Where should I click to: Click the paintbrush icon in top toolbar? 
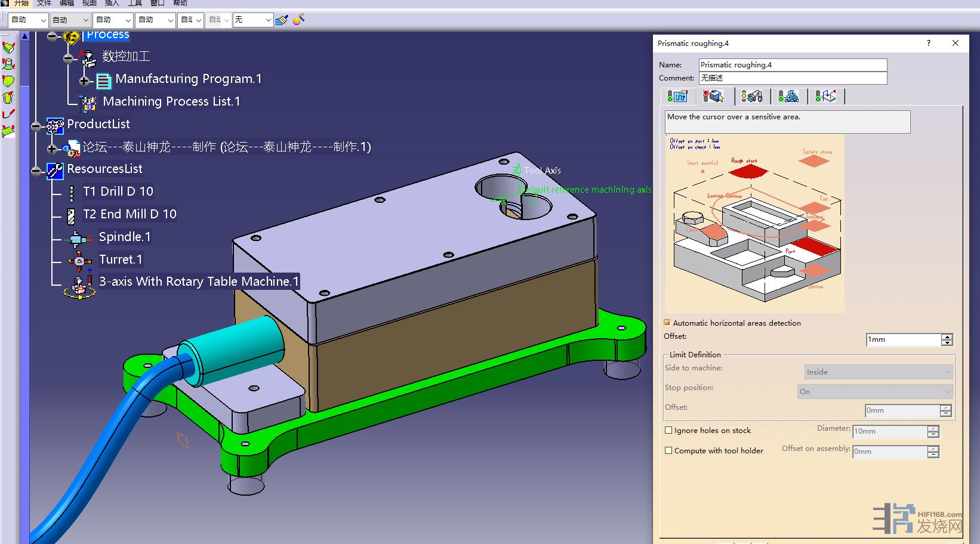(x=282, y=20)
